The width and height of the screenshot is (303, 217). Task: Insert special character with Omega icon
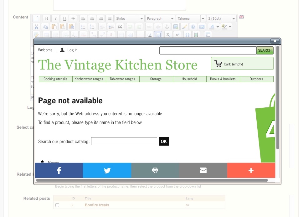187,35
